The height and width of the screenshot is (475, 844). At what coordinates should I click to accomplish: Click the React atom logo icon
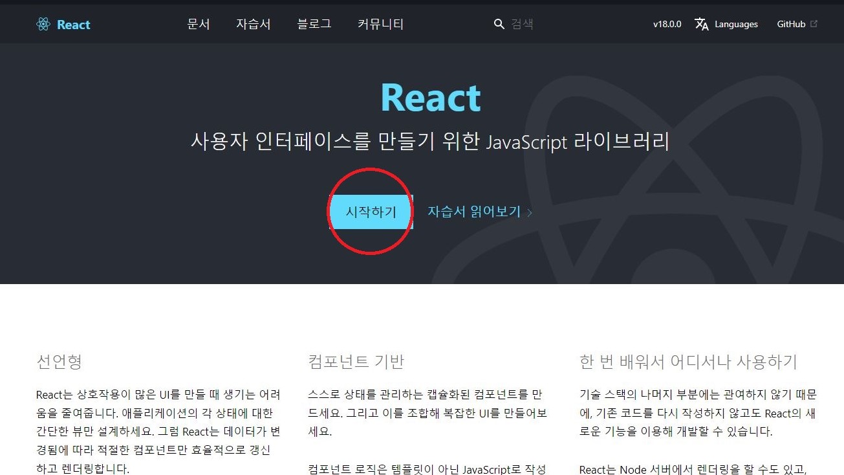click(43, 25)
